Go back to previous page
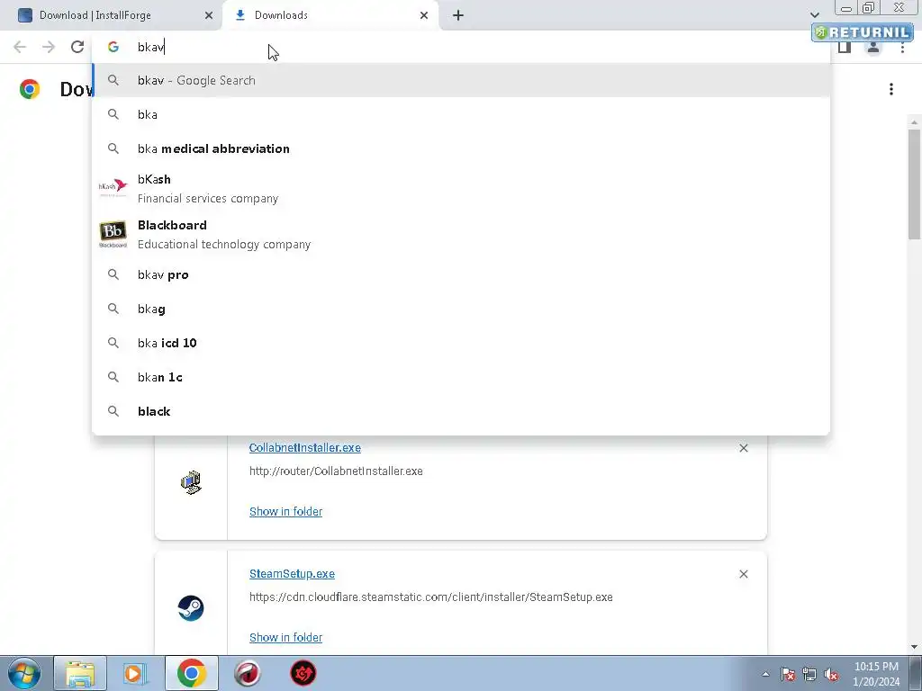922x691 pixels. (x=20, y=47)
